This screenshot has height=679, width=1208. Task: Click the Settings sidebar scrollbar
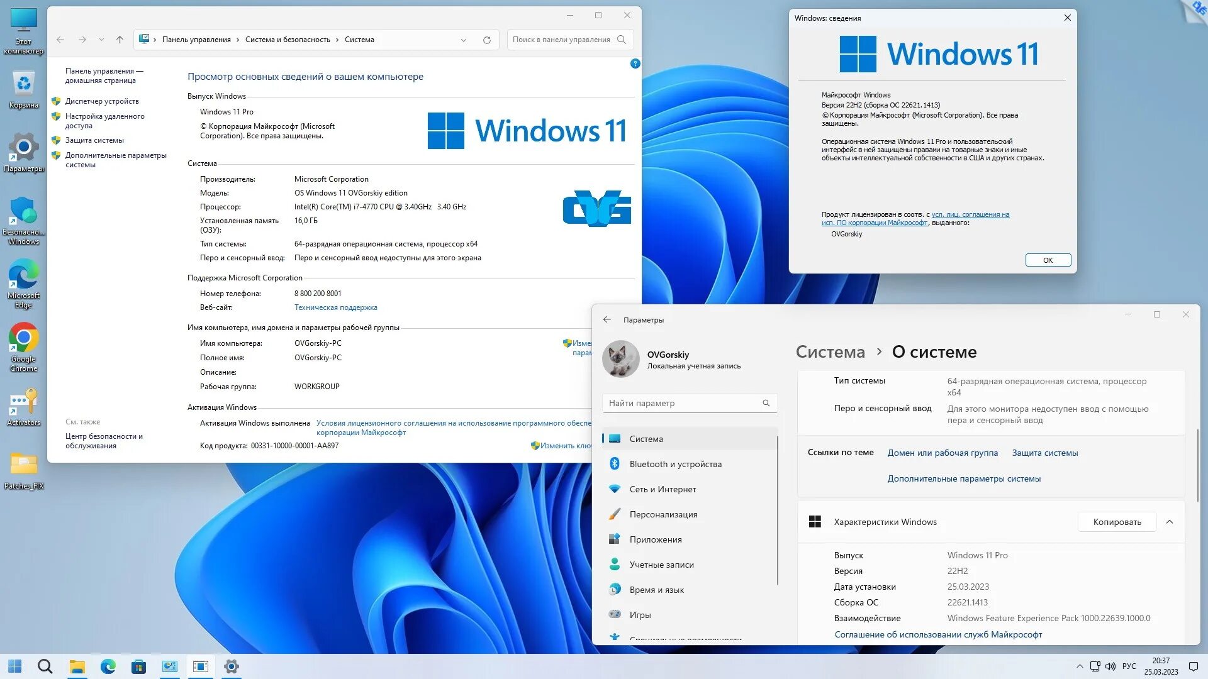pos(778,509)
